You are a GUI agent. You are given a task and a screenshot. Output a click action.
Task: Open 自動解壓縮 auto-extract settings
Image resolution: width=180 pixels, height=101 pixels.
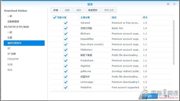pyautogui.click(x=13, y=22)
